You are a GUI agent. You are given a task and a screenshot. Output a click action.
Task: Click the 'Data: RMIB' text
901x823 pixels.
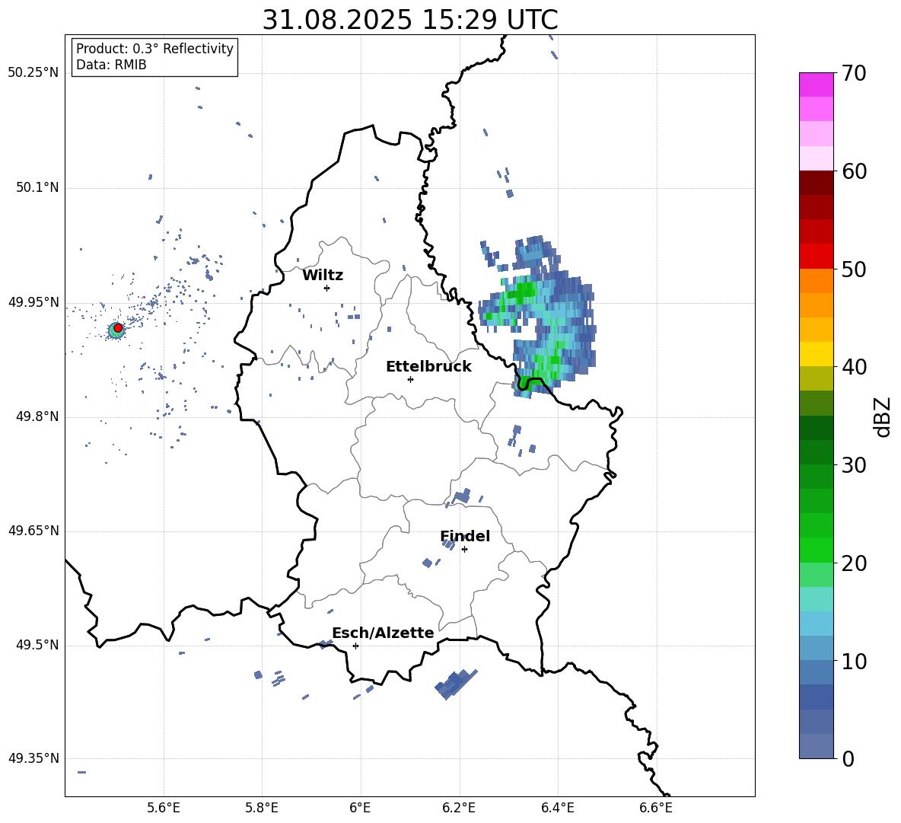point(111,65)
